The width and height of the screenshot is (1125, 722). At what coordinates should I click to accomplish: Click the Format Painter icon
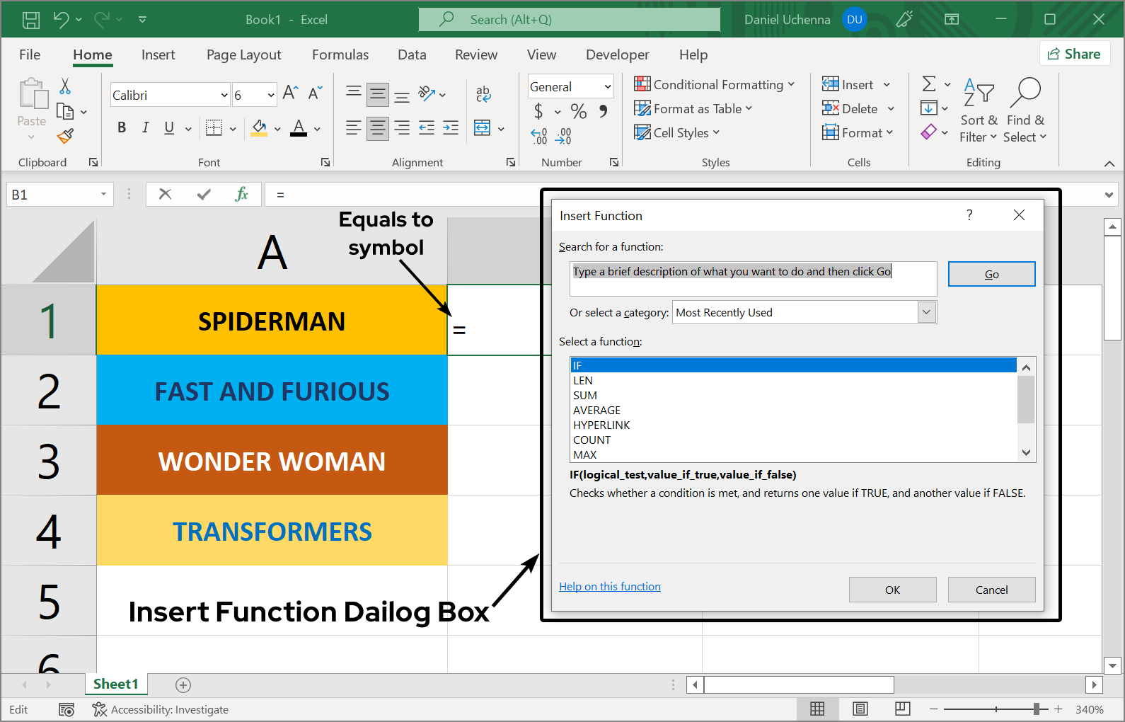[65, 136]
